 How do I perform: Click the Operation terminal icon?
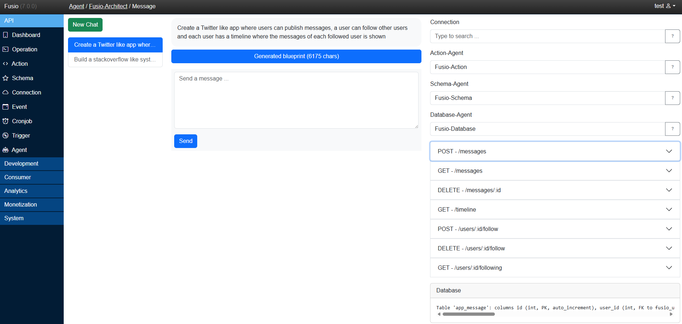click(x=5, y=49)
